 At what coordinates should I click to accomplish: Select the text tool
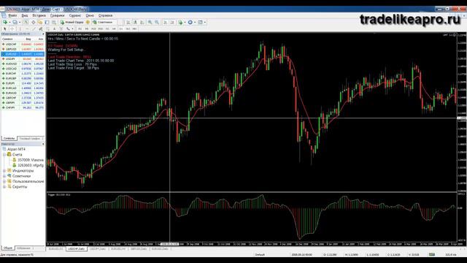point(54,29)
